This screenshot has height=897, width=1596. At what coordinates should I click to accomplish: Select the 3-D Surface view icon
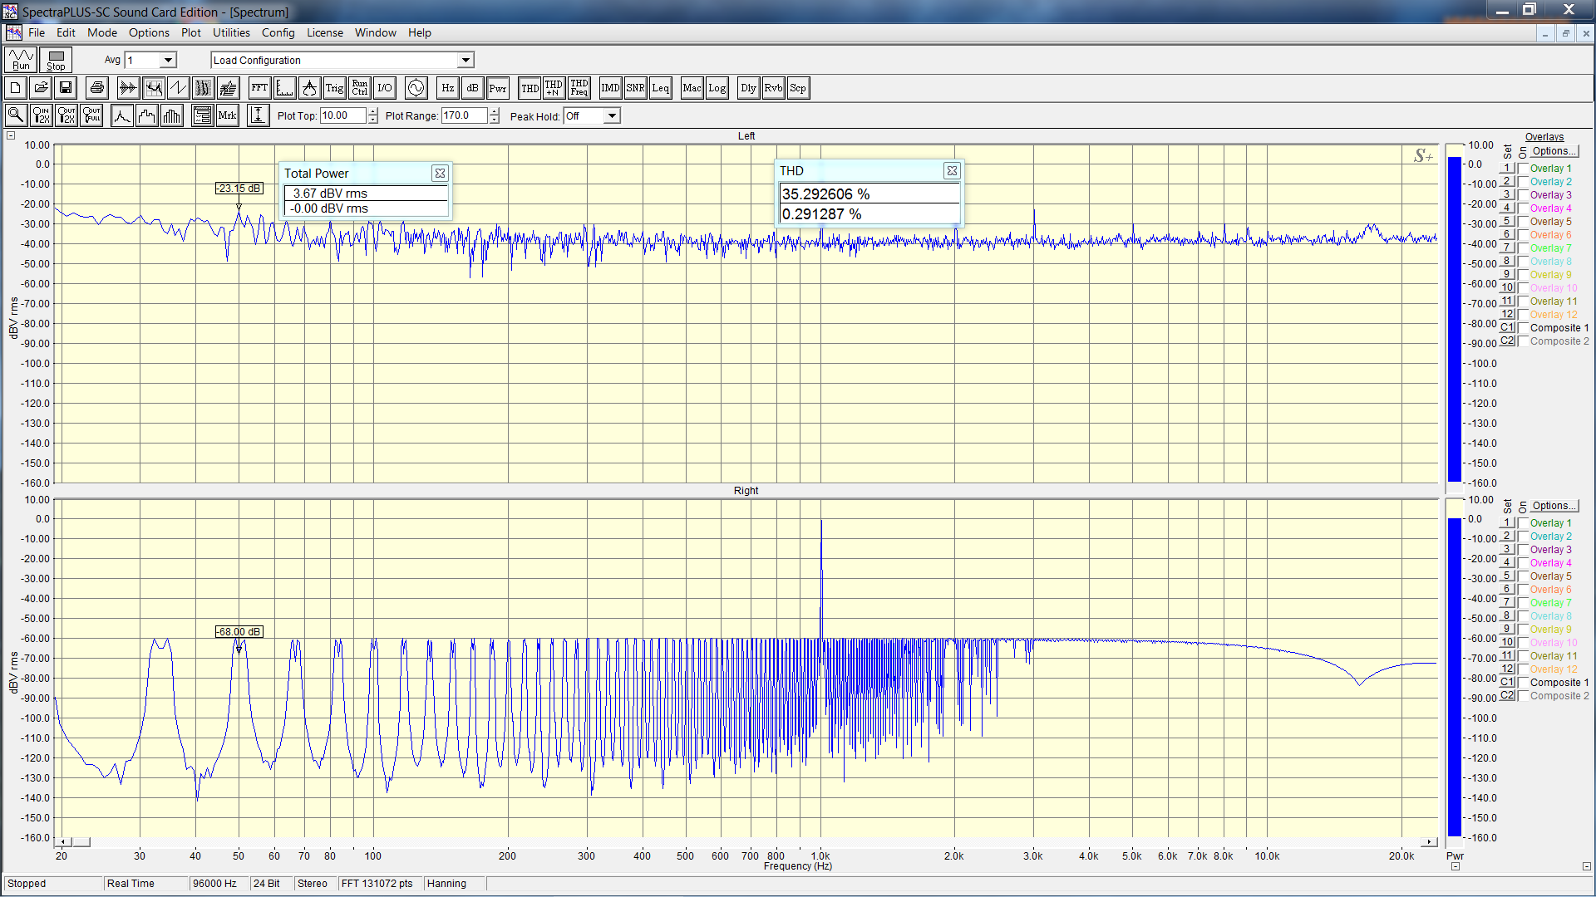coord(229,88)
